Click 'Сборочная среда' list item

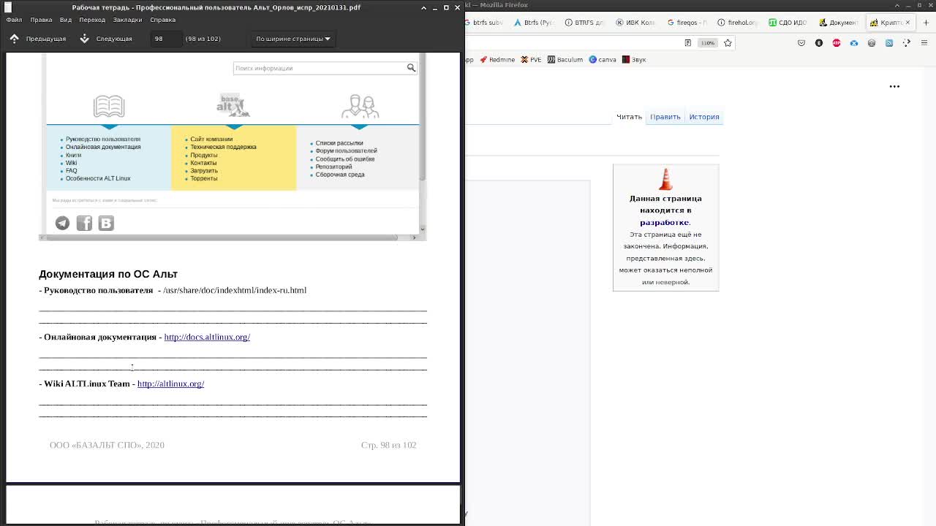point(339,175)
